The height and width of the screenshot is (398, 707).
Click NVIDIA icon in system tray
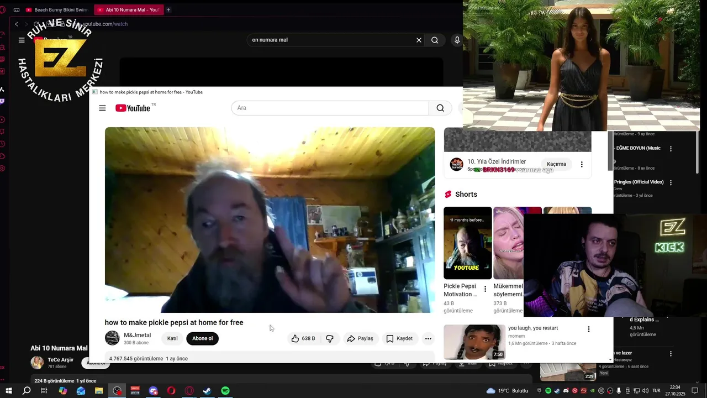[x=592, y=390]
